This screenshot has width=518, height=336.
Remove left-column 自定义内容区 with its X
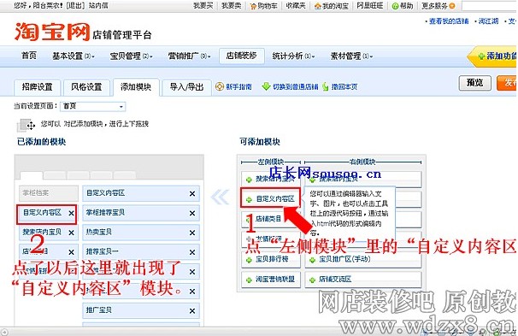[71, 214]
